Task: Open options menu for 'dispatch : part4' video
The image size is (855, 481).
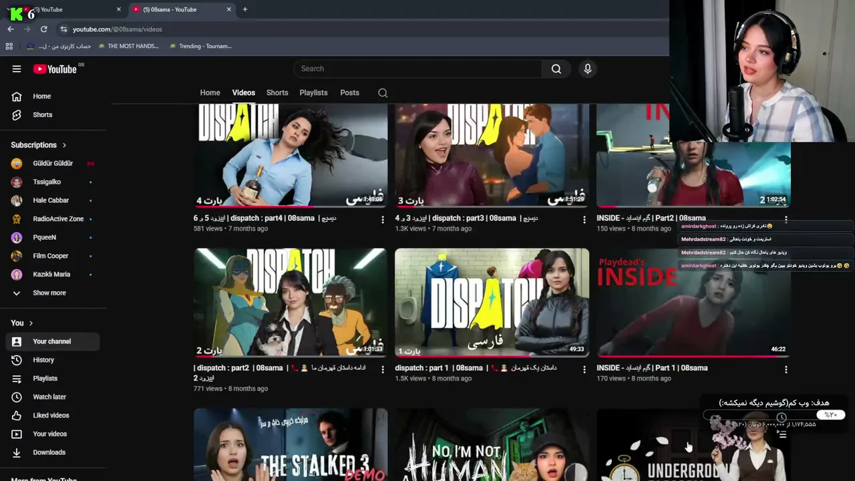Action: point(383,219)
